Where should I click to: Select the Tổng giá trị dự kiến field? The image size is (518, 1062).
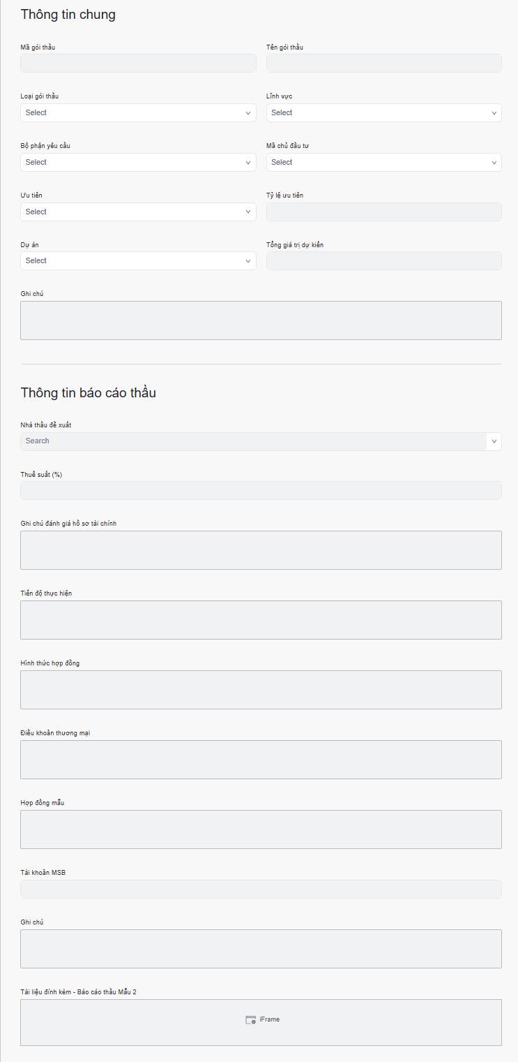click(383, 261)
